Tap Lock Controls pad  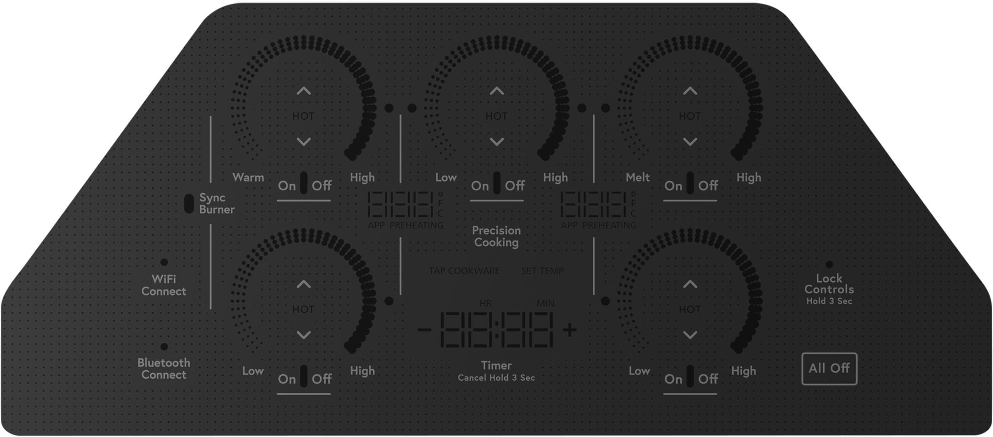[x=829, y=289]
